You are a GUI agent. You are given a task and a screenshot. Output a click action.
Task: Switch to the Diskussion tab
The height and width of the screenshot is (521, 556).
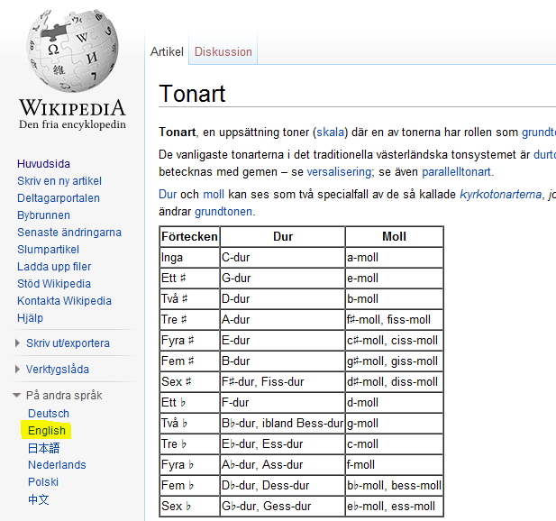point(223,52)
